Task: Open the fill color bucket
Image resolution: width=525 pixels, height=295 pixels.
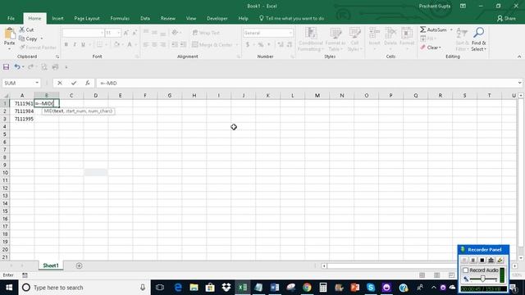Action: pos(116,44)
